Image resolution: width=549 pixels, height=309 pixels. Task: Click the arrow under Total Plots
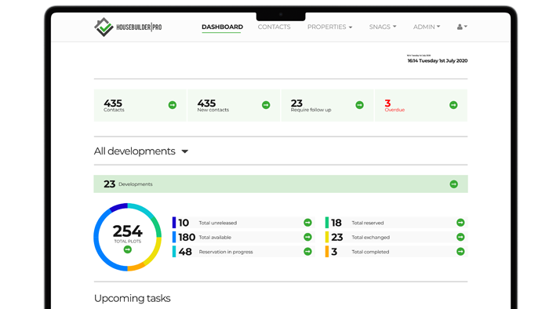[127, 249]
